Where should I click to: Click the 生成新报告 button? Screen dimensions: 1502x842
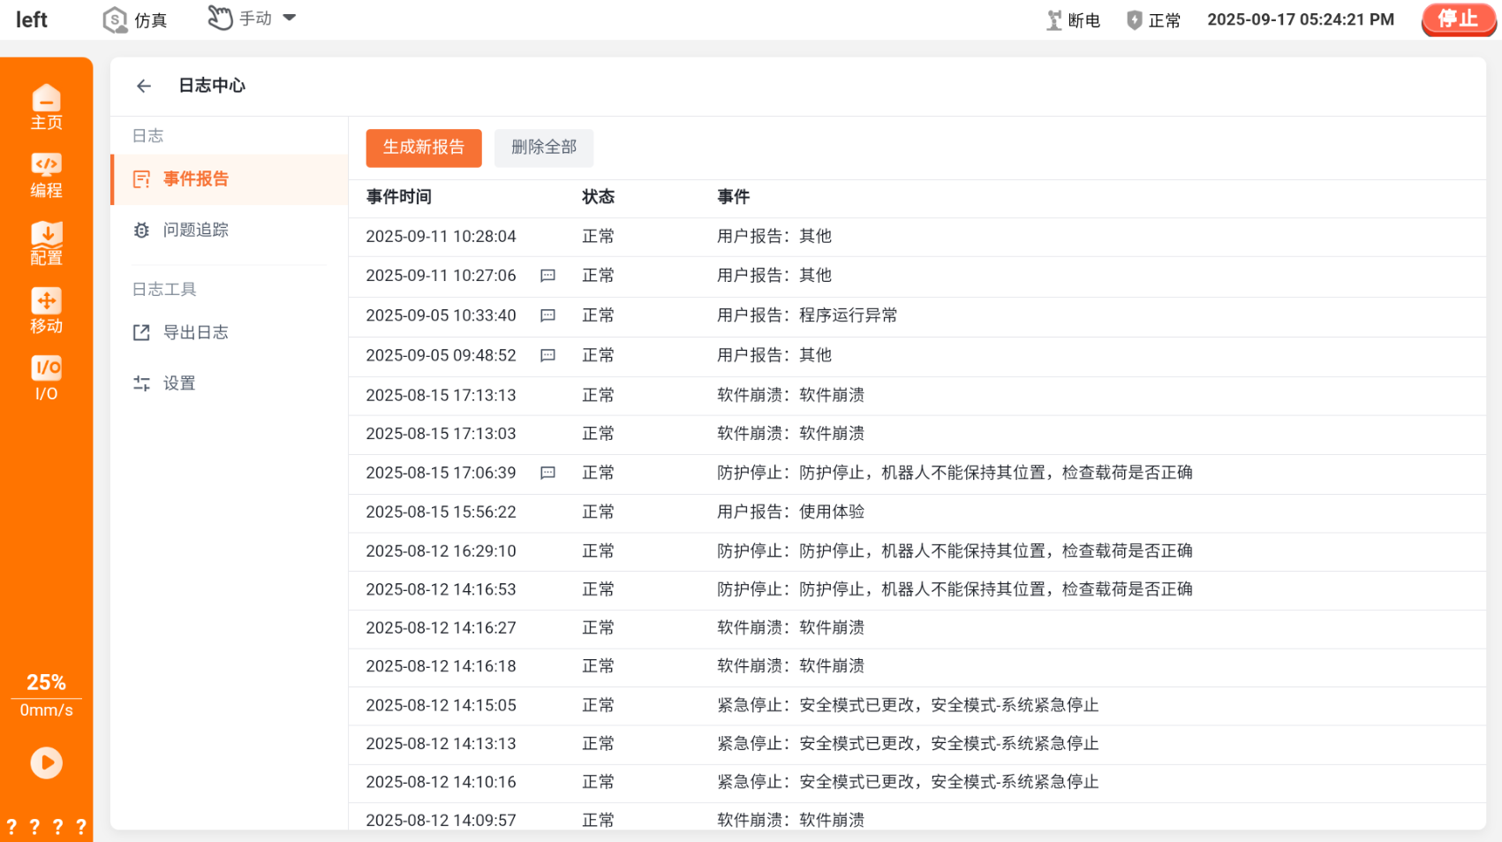coord(424,148)
